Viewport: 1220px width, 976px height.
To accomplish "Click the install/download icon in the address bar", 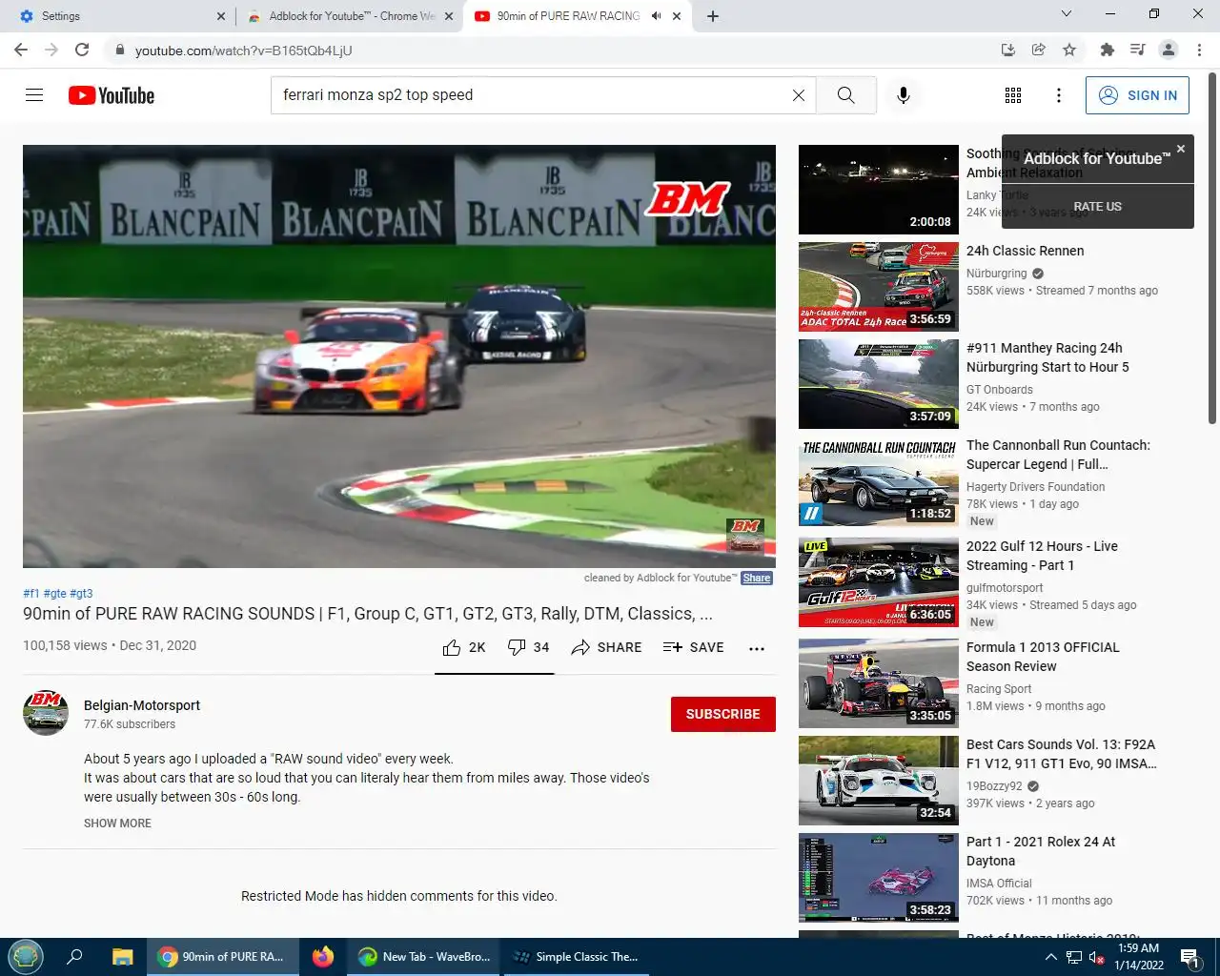I will (x=1008, y=50).
